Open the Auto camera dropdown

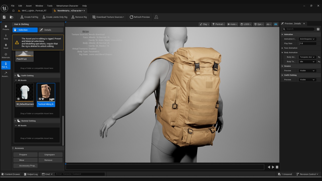coord(233,24)
